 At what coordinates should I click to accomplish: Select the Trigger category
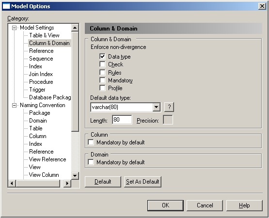tap(37, 90)
